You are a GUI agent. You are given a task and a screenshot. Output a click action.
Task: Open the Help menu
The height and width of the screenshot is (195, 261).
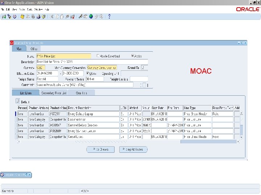click(47, 9)
